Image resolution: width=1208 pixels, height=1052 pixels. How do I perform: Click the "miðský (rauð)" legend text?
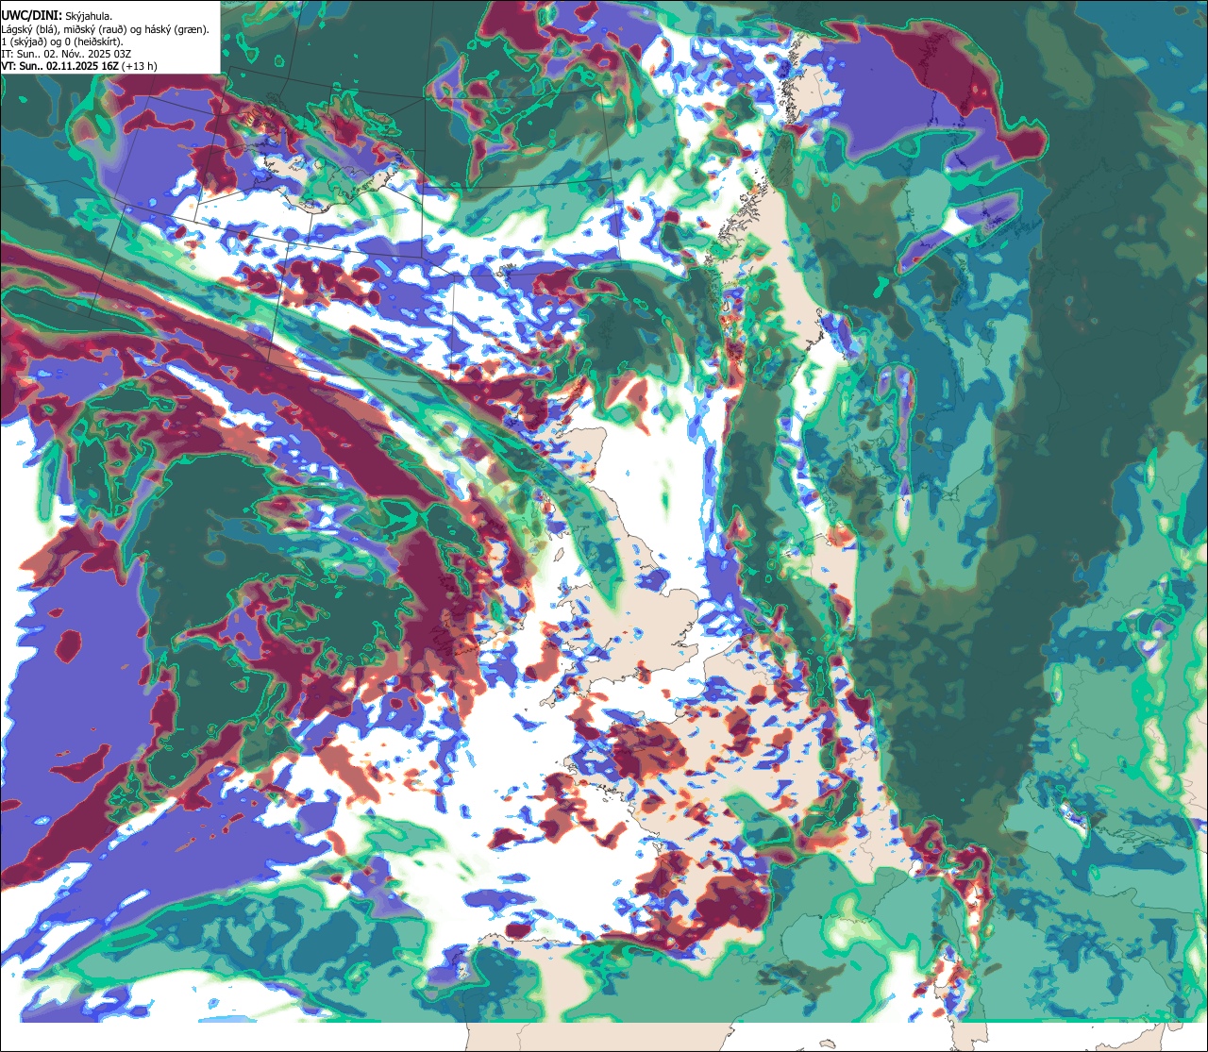(95, 30)
